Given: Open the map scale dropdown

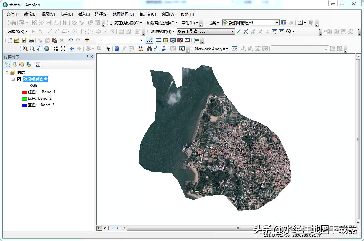Looking at the screenshot, I should point(141,40).
